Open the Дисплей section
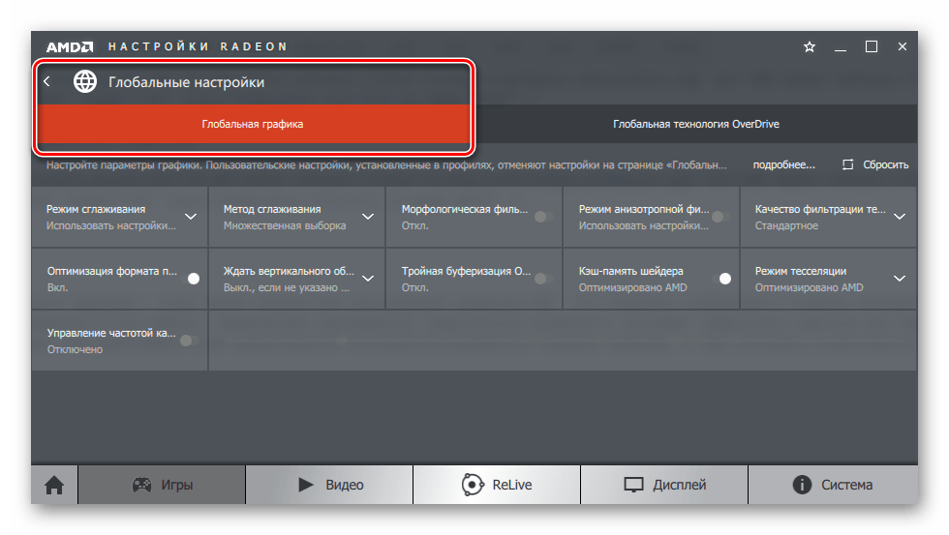Viewport: 949px width, 535px height. [664, 485]
